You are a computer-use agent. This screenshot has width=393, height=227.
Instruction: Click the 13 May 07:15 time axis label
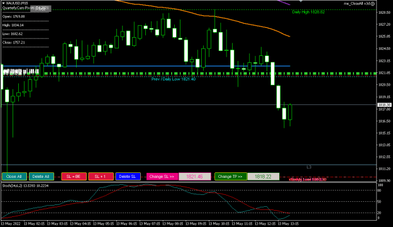pyautogui.click(x=150, y=223)
